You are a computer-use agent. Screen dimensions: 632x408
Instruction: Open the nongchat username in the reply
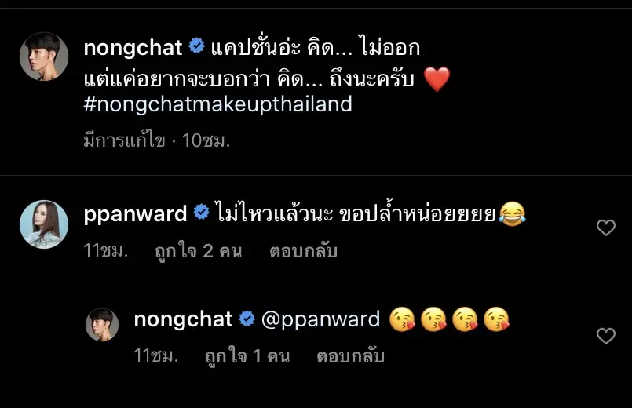tap(183, 319)
